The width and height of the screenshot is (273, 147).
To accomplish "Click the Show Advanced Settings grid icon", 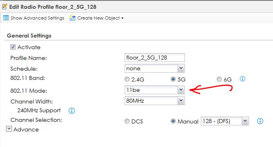I will pyautogui.click(x=6, y=18).
